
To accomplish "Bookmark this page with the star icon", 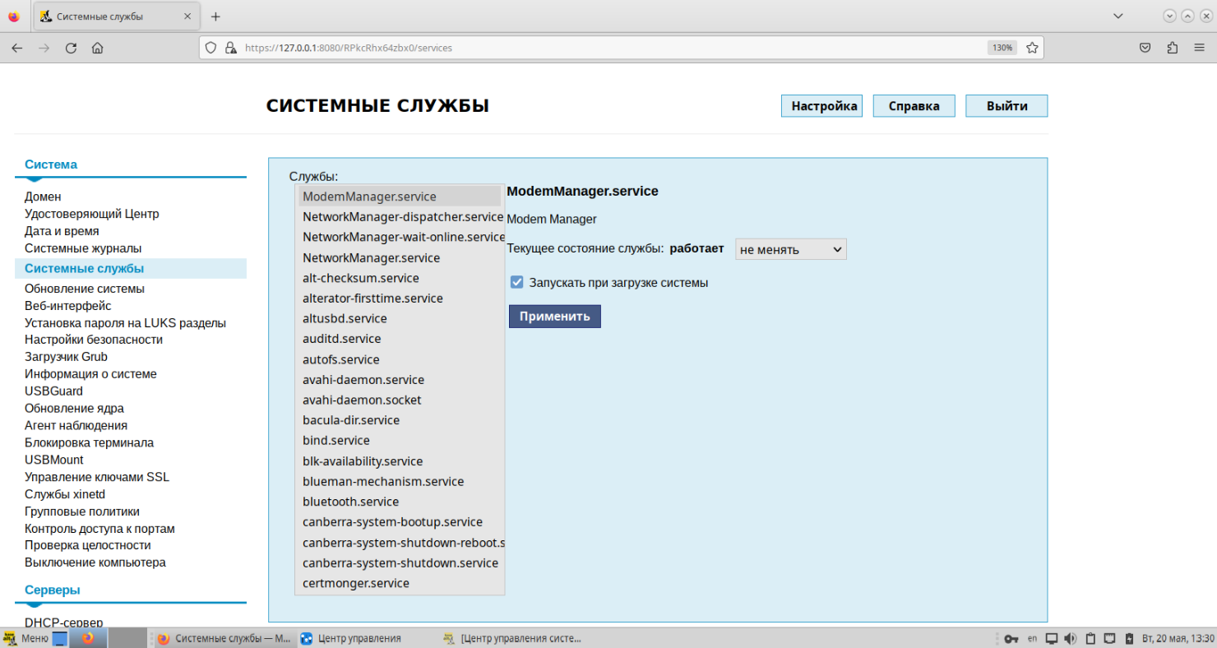I will tap(1032, 48).
